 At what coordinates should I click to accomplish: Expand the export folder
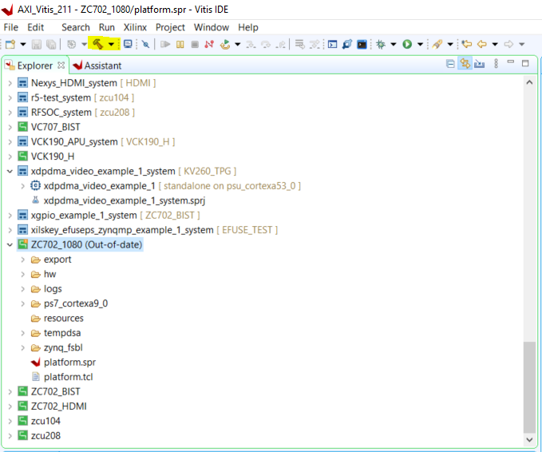(23, 260)
